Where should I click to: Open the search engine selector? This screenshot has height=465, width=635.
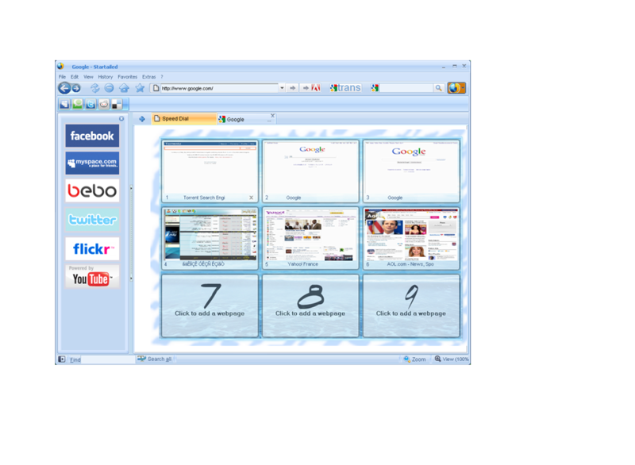point(375,88)
